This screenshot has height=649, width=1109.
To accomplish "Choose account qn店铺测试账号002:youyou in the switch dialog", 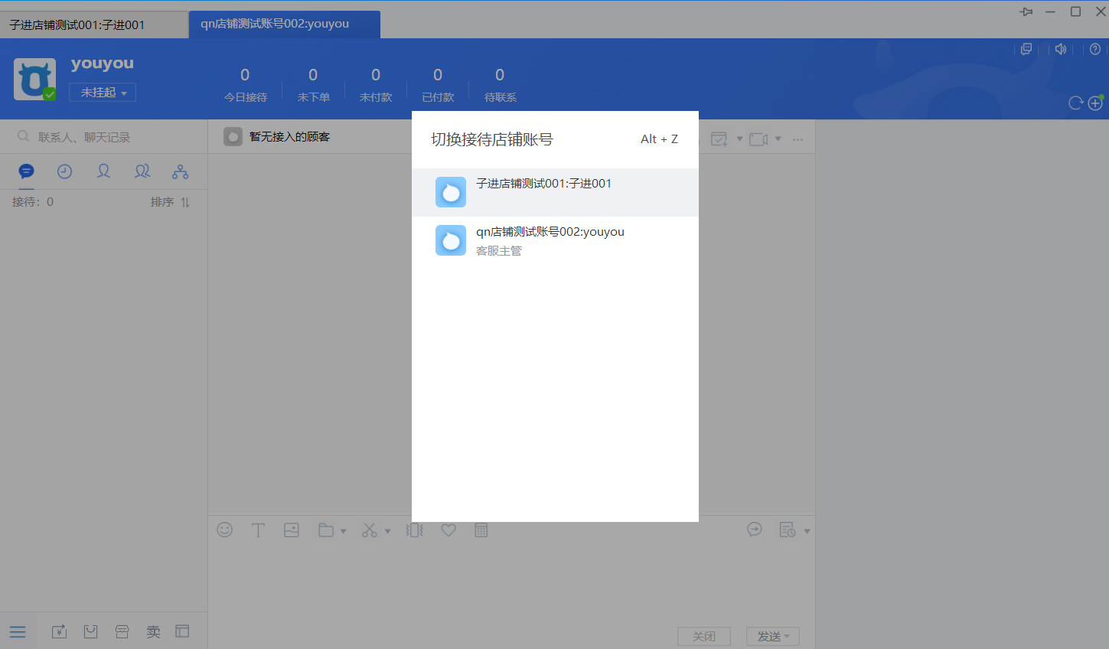I will [x=555, y=240].
